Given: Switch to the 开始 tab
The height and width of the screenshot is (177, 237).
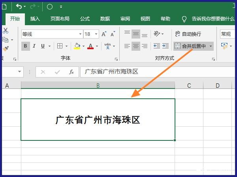Looking at the screenshot, I should (15, 19).
